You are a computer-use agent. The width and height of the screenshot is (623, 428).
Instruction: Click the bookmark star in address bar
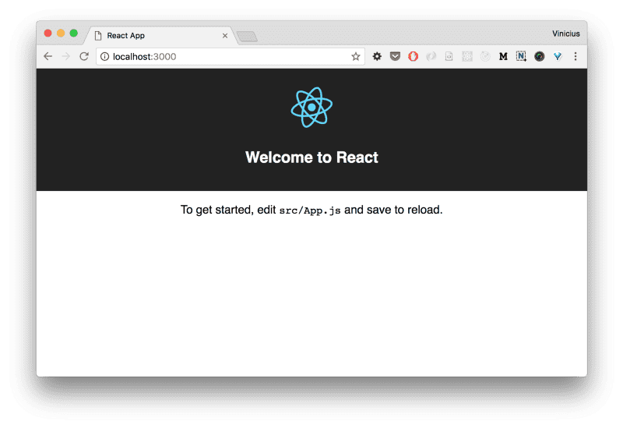pyautogui.click(x=356, y=56)
